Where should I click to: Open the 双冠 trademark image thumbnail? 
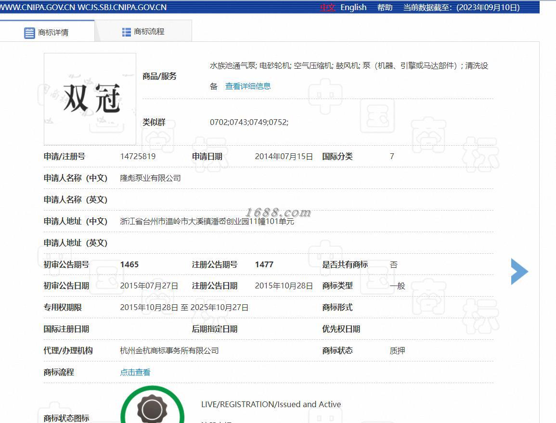pyautogui.click(x=90, y=99)
